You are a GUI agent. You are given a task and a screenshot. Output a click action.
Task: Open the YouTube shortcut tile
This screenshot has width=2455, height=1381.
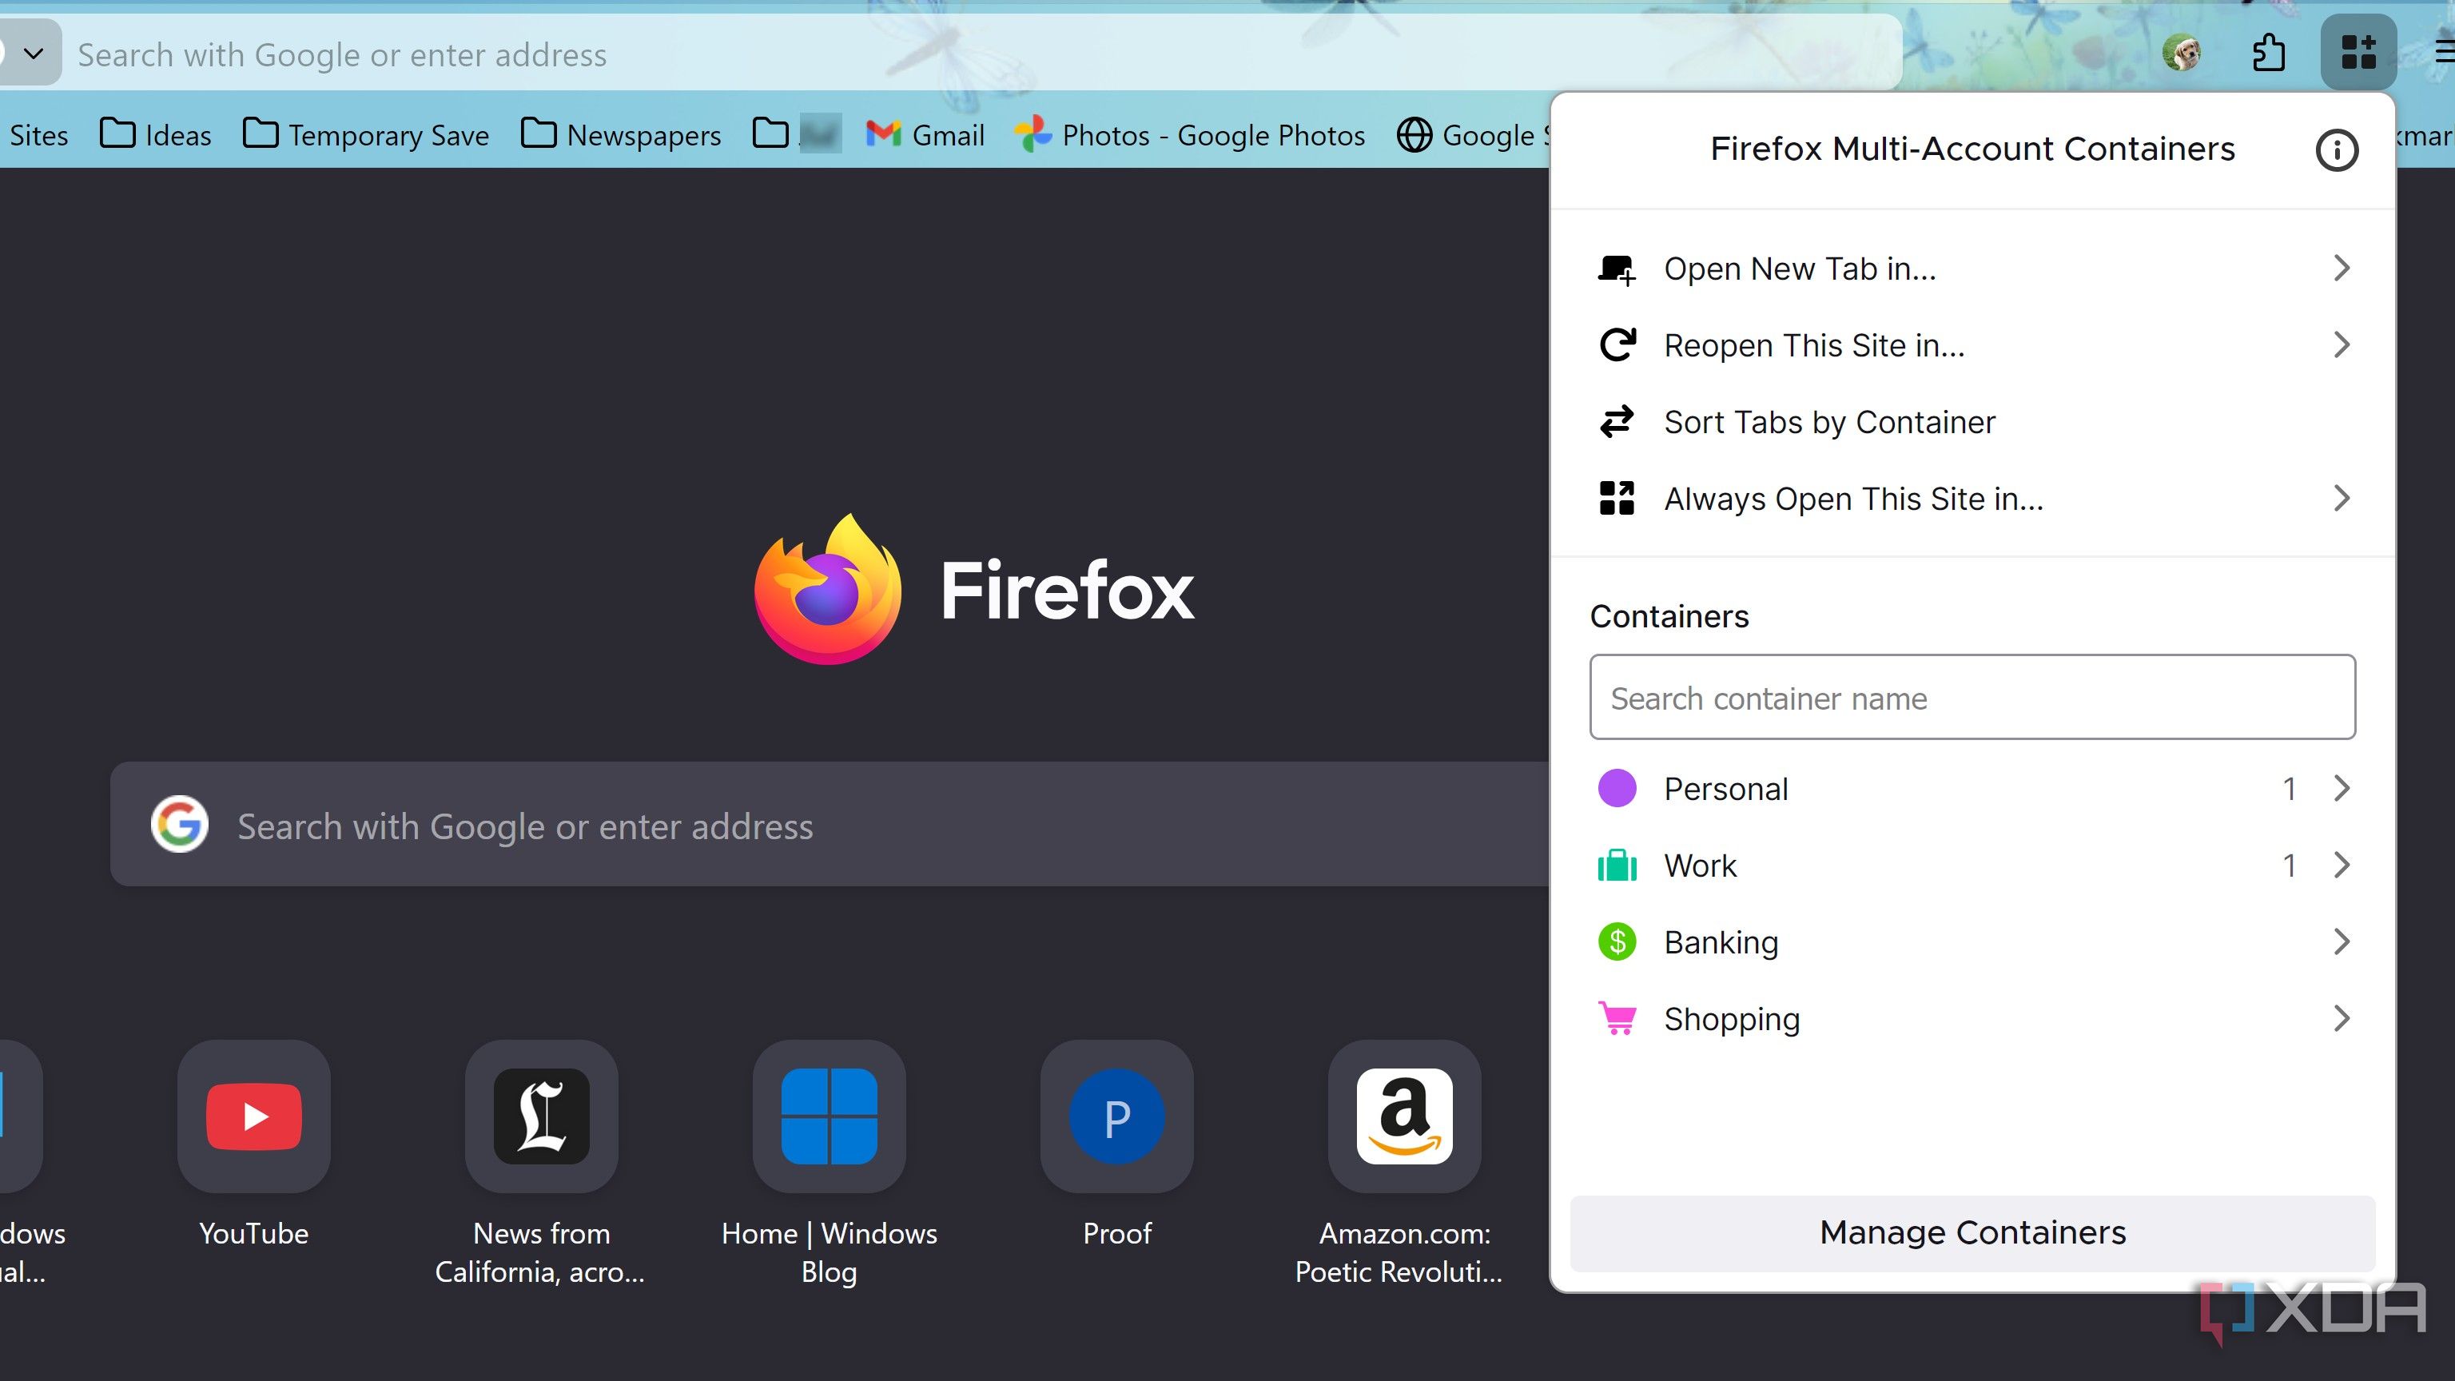point(253,1116)
